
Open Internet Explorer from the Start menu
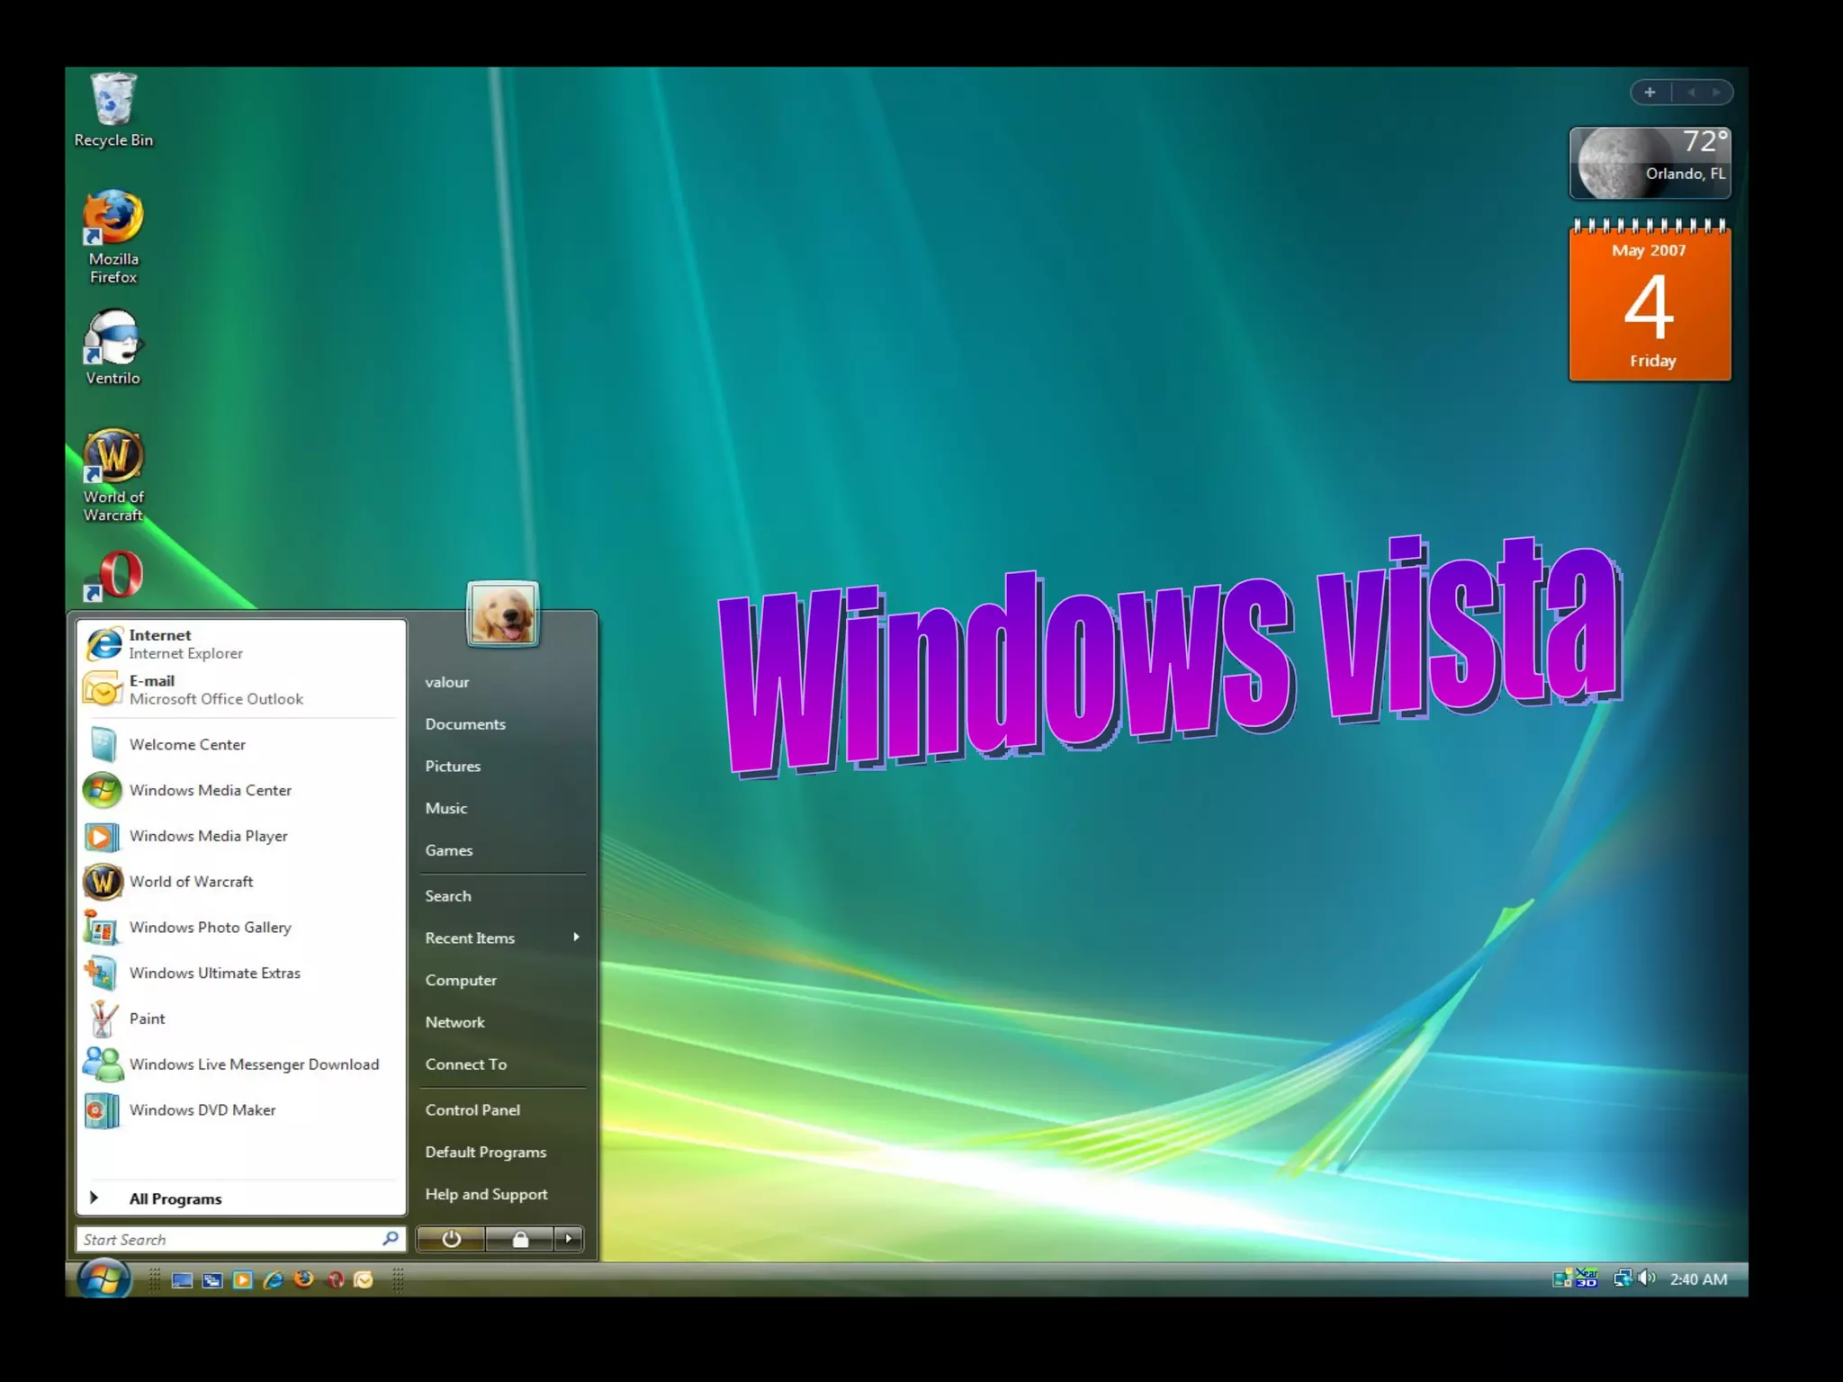coord(241,644)
